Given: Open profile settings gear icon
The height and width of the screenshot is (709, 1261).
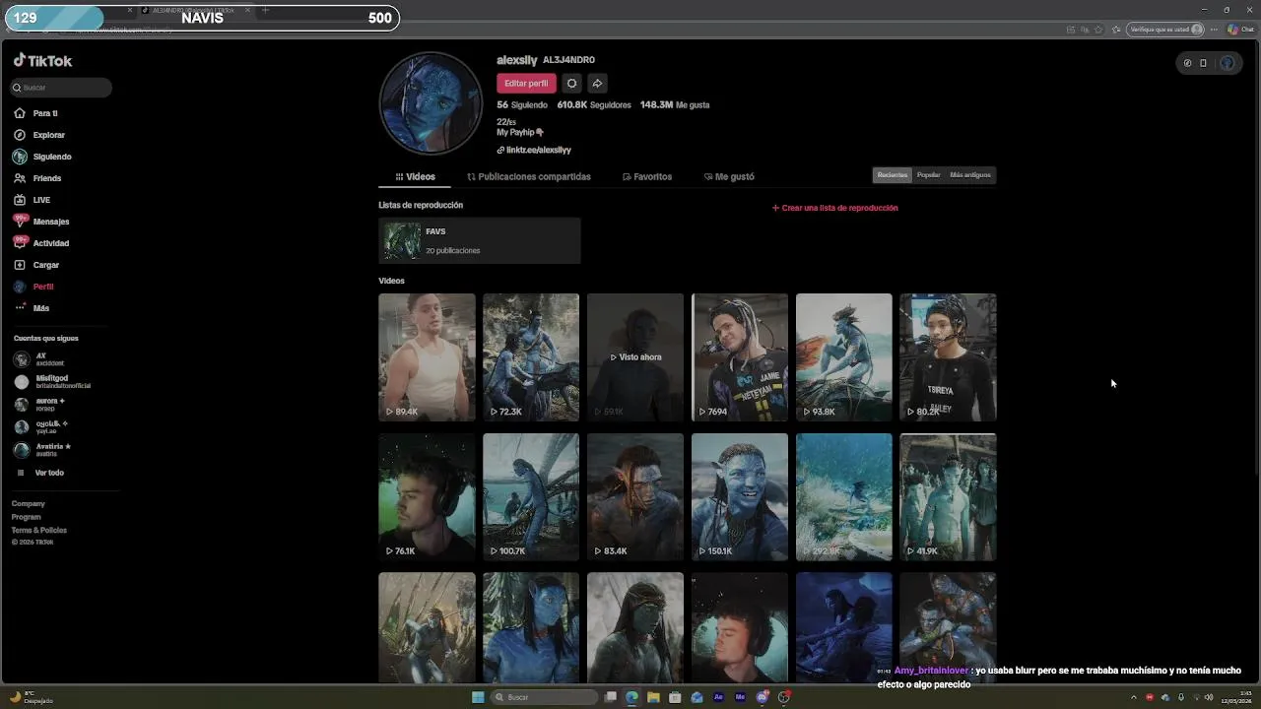Looking at the screenshot, I should (571, 84).
